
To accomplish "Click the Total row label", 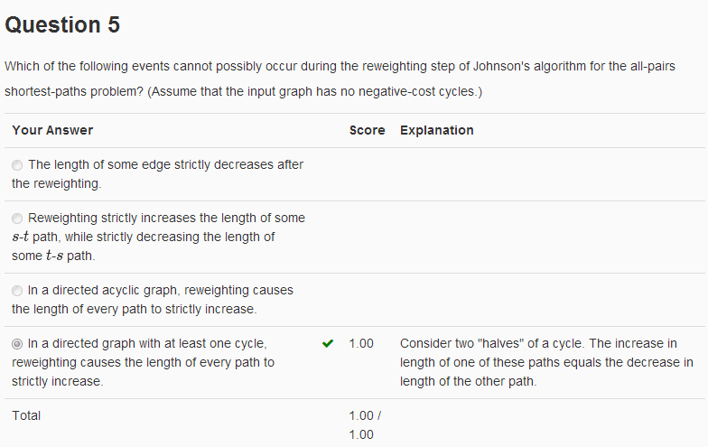I will point(26,415).
